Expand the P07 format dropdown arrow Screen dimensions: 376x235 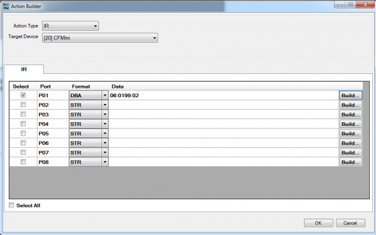pyautogui.click(x=105, y=152)
